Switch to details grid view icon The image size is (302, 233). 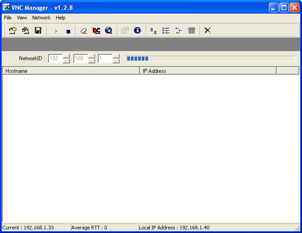(x=191, y=31)
